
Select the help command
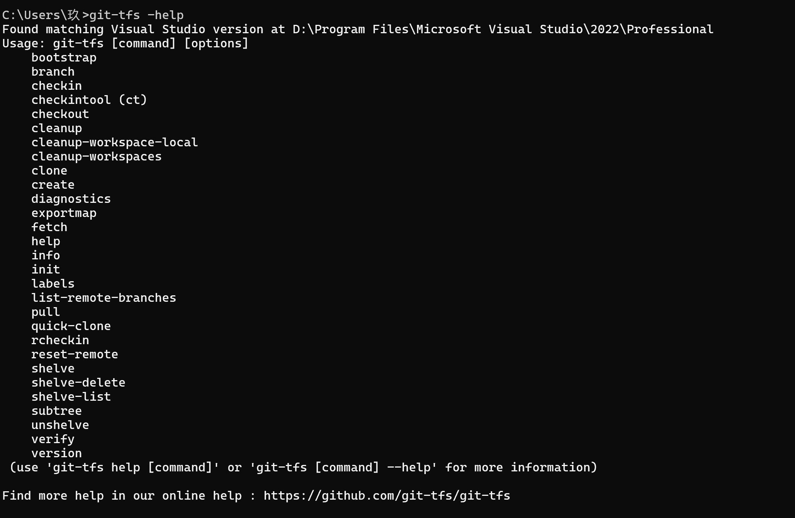(46, 240)
